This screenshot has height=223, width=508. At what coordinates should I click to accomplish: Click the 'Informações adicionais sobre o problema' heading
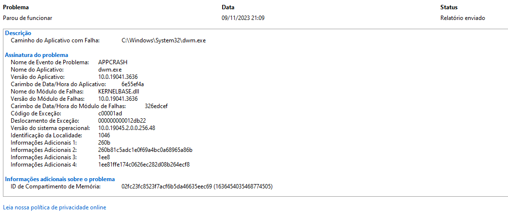click(x=60, y=179)
